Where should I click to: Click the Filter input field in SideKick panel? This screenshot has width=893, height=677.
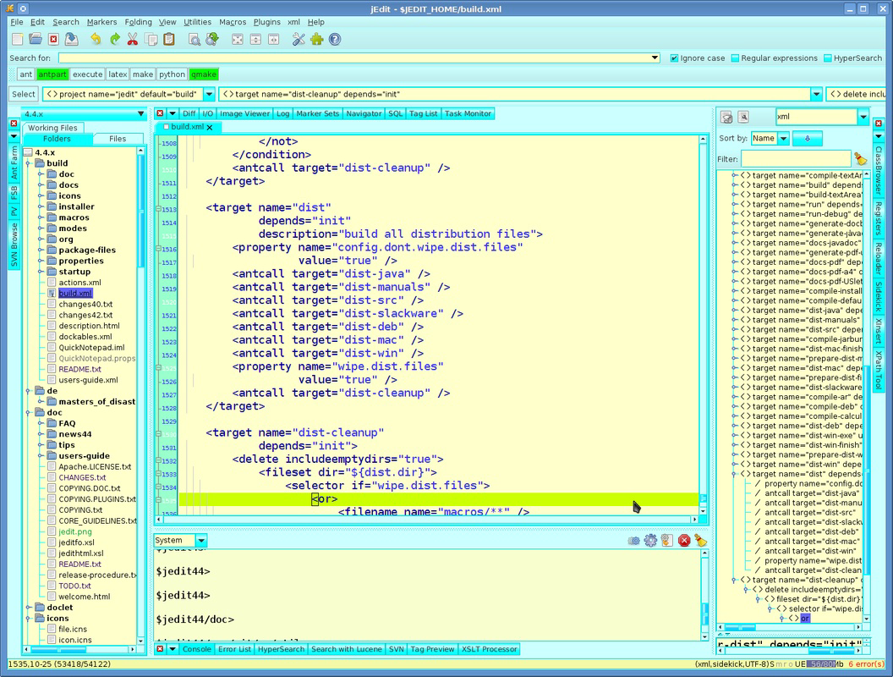coord(795,158)
